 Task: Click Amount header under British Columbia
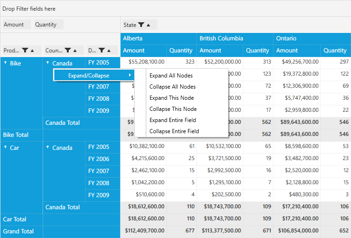[220, 51]
